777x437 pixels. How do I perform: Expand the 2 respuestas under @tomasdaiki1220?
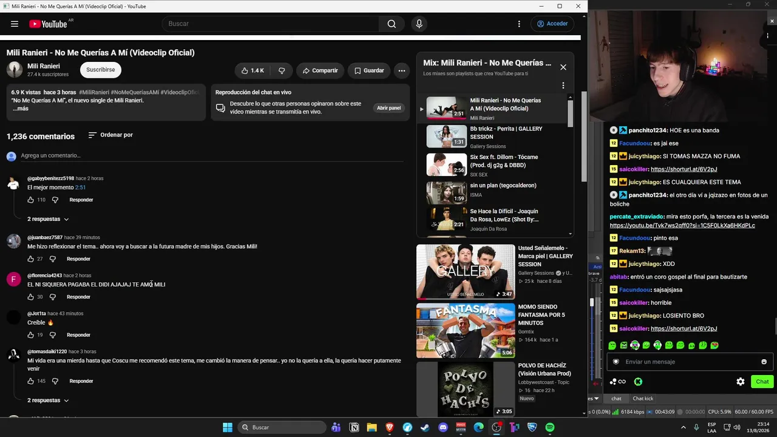48,401
